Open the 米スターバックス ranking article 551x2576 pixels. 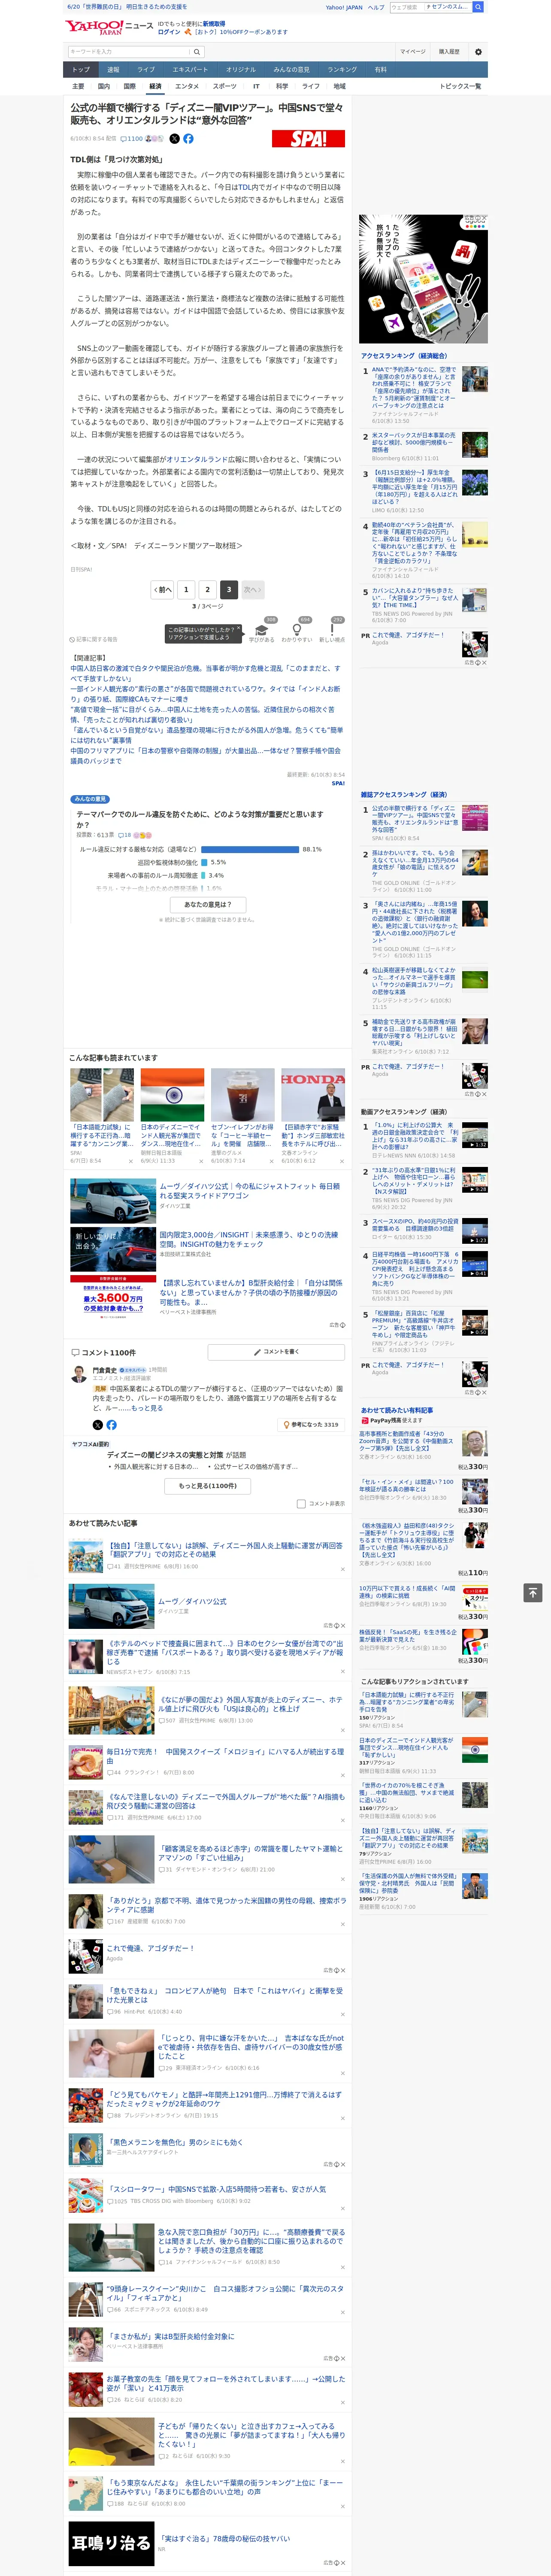tap(414, 443)
